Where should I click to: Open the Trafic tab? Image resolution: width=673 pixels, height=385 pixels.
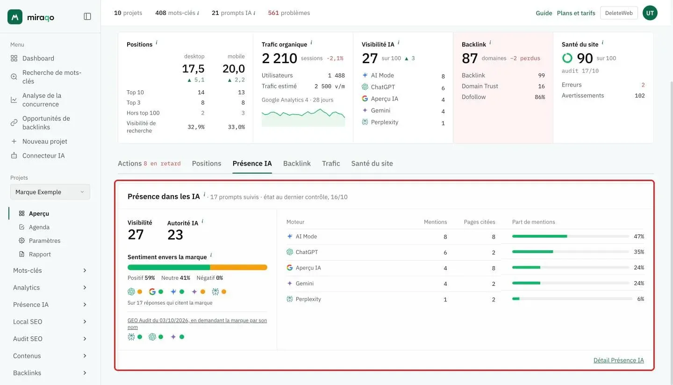point(331,163)
